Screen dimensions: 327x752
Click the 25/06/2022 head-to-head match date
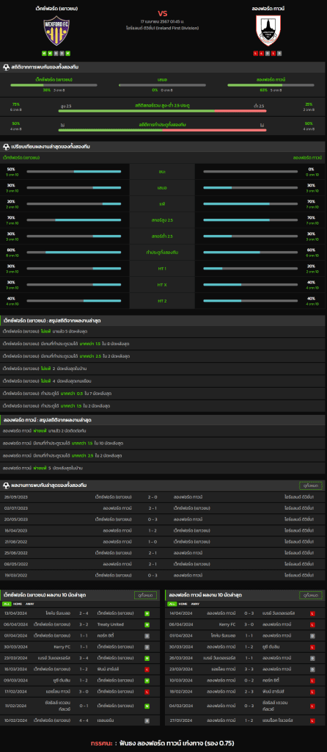16,553
